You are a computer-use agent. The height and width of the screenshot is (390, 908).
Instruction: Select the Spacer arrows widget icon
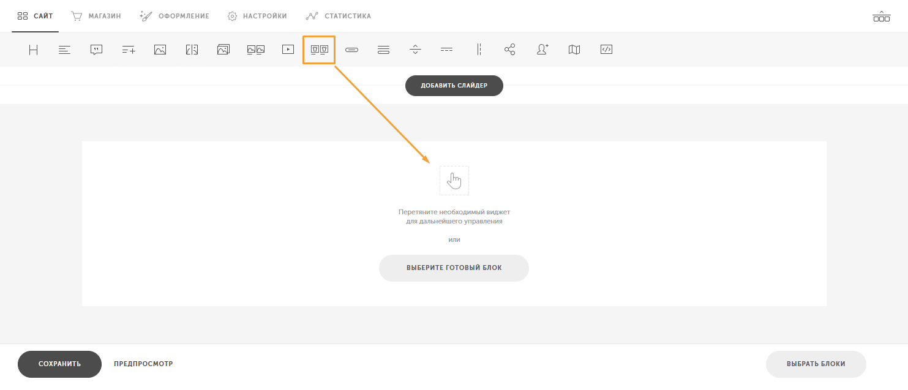(415, 50)
